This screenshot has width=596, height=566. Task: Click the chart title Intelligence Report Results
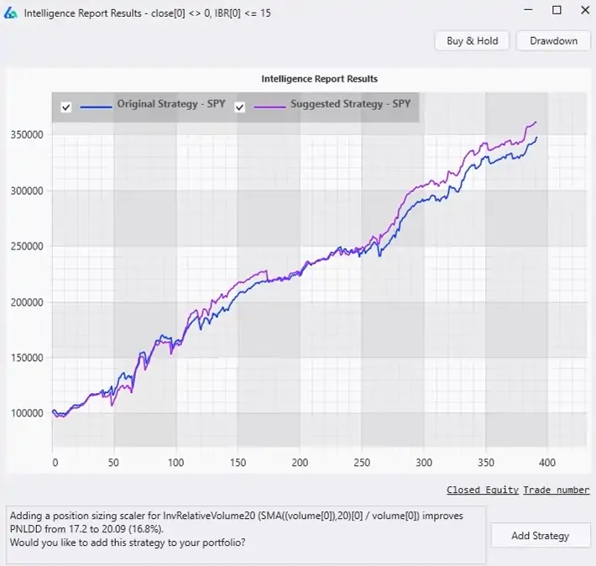[319, 79]
